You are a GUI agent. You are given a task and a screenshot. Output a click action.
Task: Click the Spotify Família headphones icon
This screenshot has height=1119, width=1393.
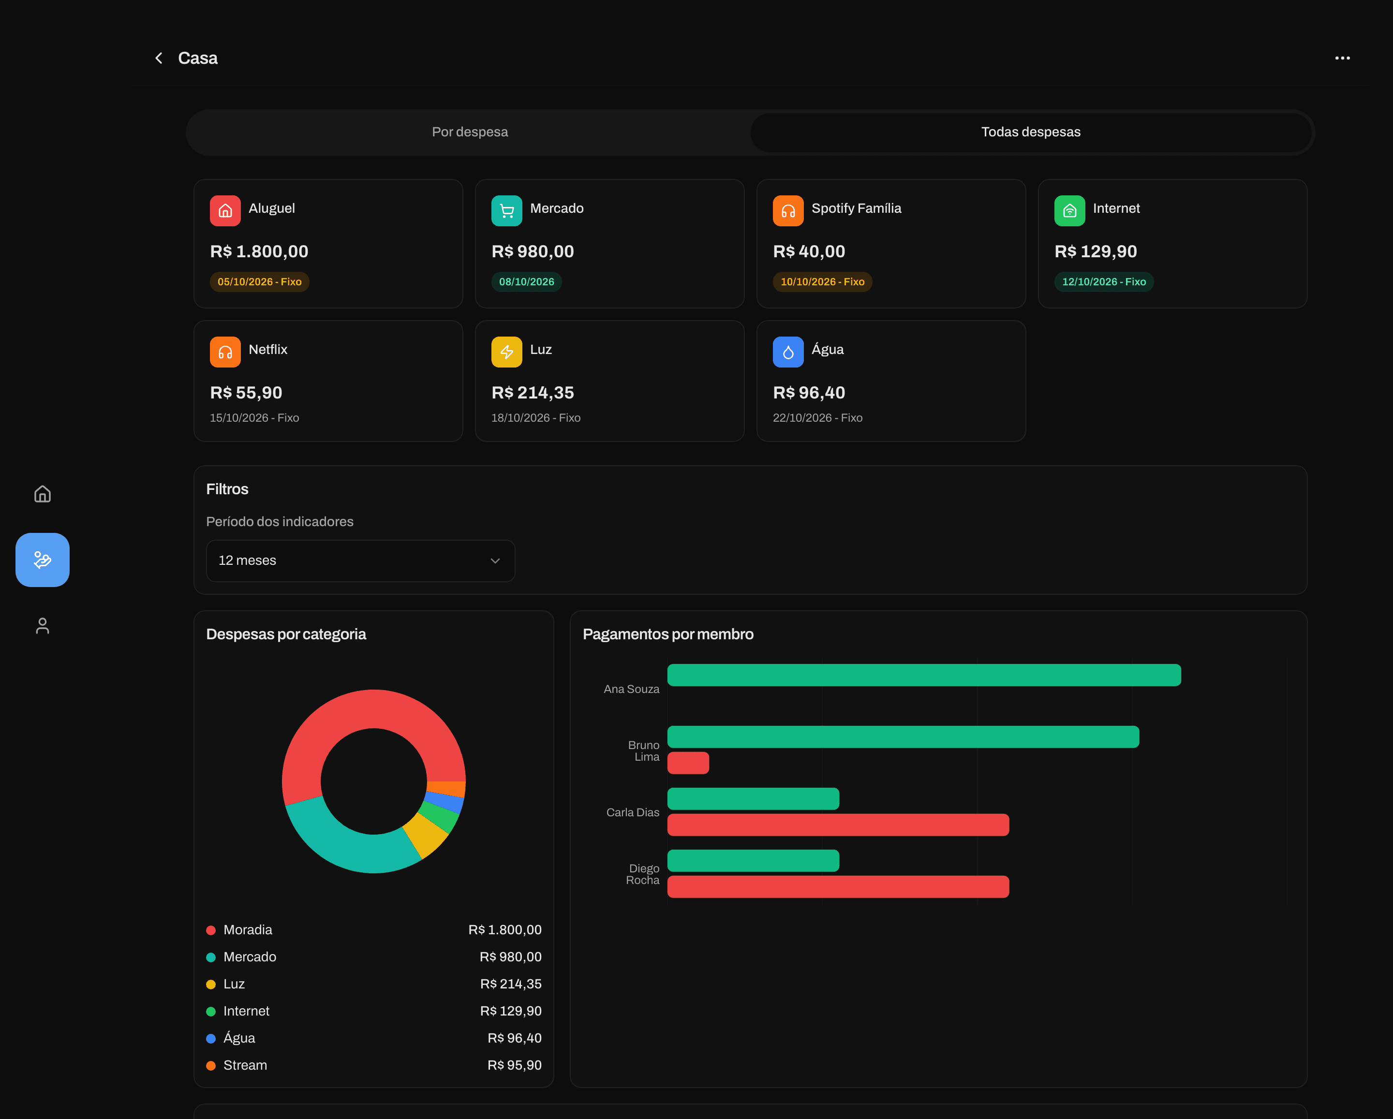788,211
